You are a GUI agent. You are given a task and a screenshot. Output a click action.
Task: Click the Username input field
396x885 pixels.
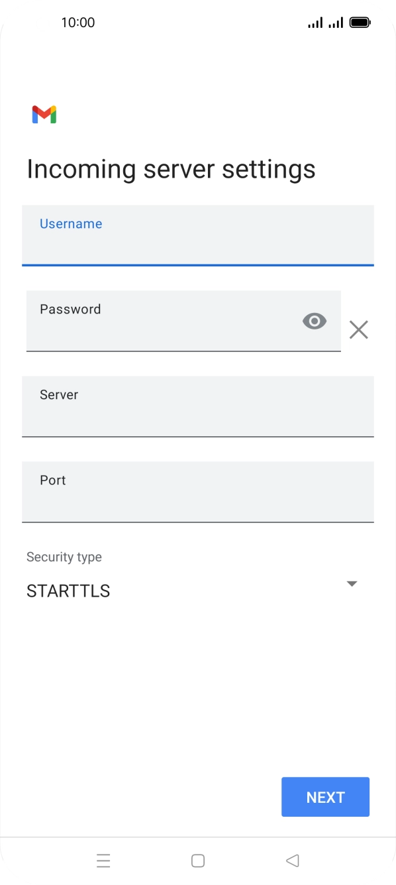pos(198,236)
